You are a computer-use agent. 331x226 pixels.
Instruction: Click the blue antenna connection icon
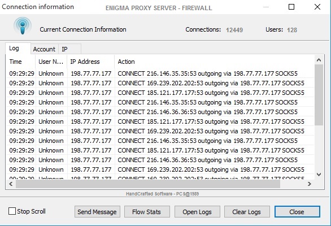pos(23,26)
